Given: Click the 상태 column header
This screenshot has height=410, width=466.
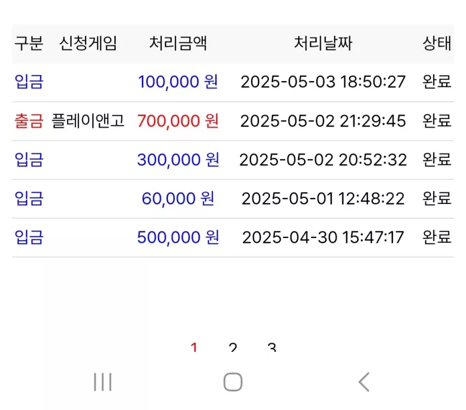Looking at the screenshot, I should click(437, 43).
